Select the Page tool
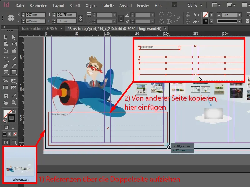Screen dimensions: 250x187 click(x=6, y=44)
